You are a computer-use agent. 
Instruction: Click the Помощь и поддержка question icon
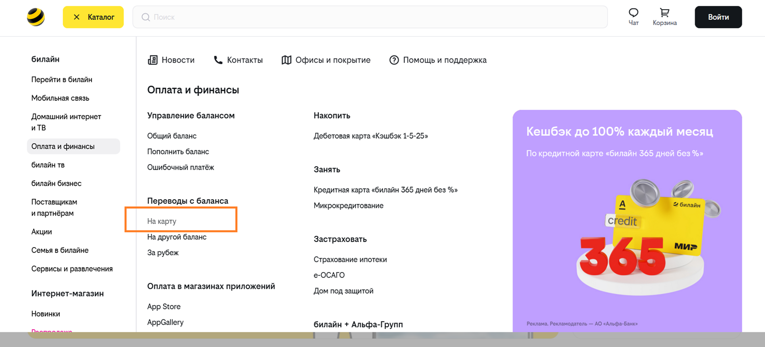(394, 60)
